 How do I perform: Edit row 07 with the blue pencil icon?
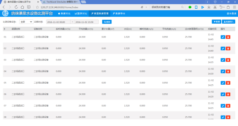223,106
